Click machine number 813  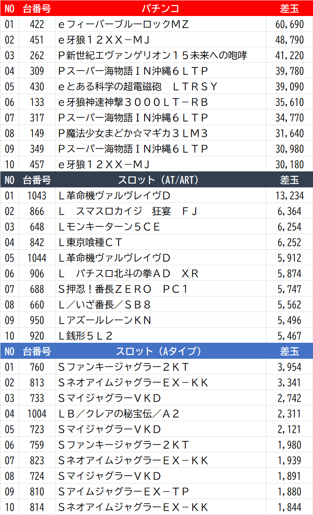(37, 383)
